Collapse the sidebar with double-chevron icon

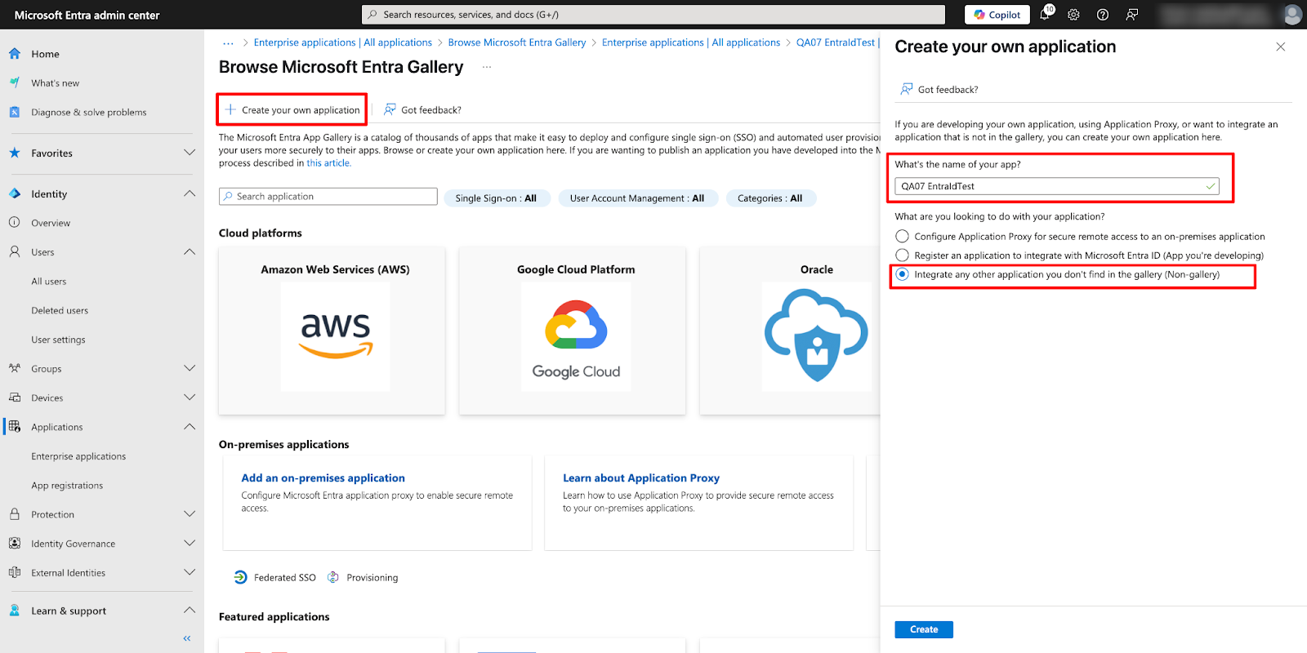point(187,638)
